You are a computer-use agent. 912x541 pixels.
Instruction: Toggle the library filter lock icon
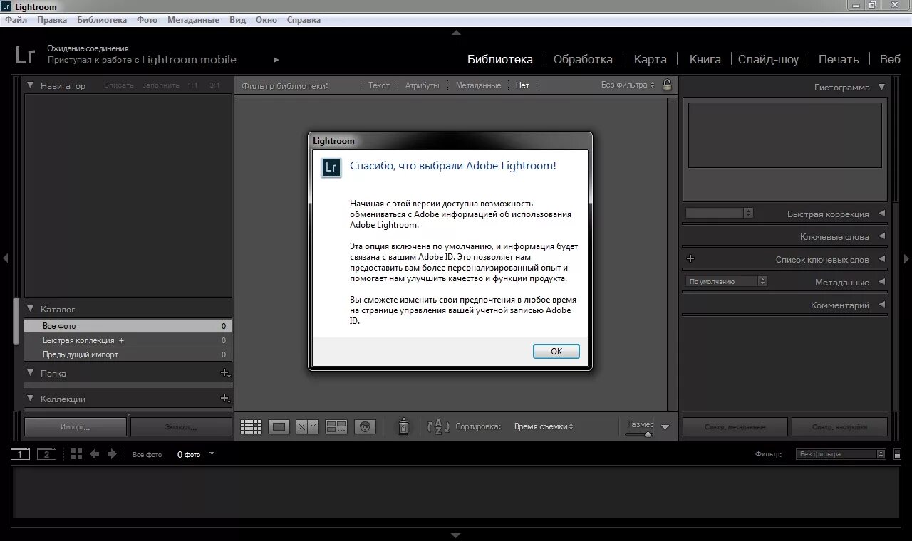667,85
